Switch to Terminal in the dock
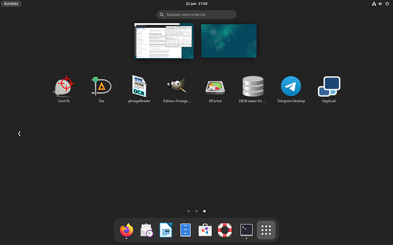Image resolution: width=393 pixels, height=245 pixels. click(247, 230)
